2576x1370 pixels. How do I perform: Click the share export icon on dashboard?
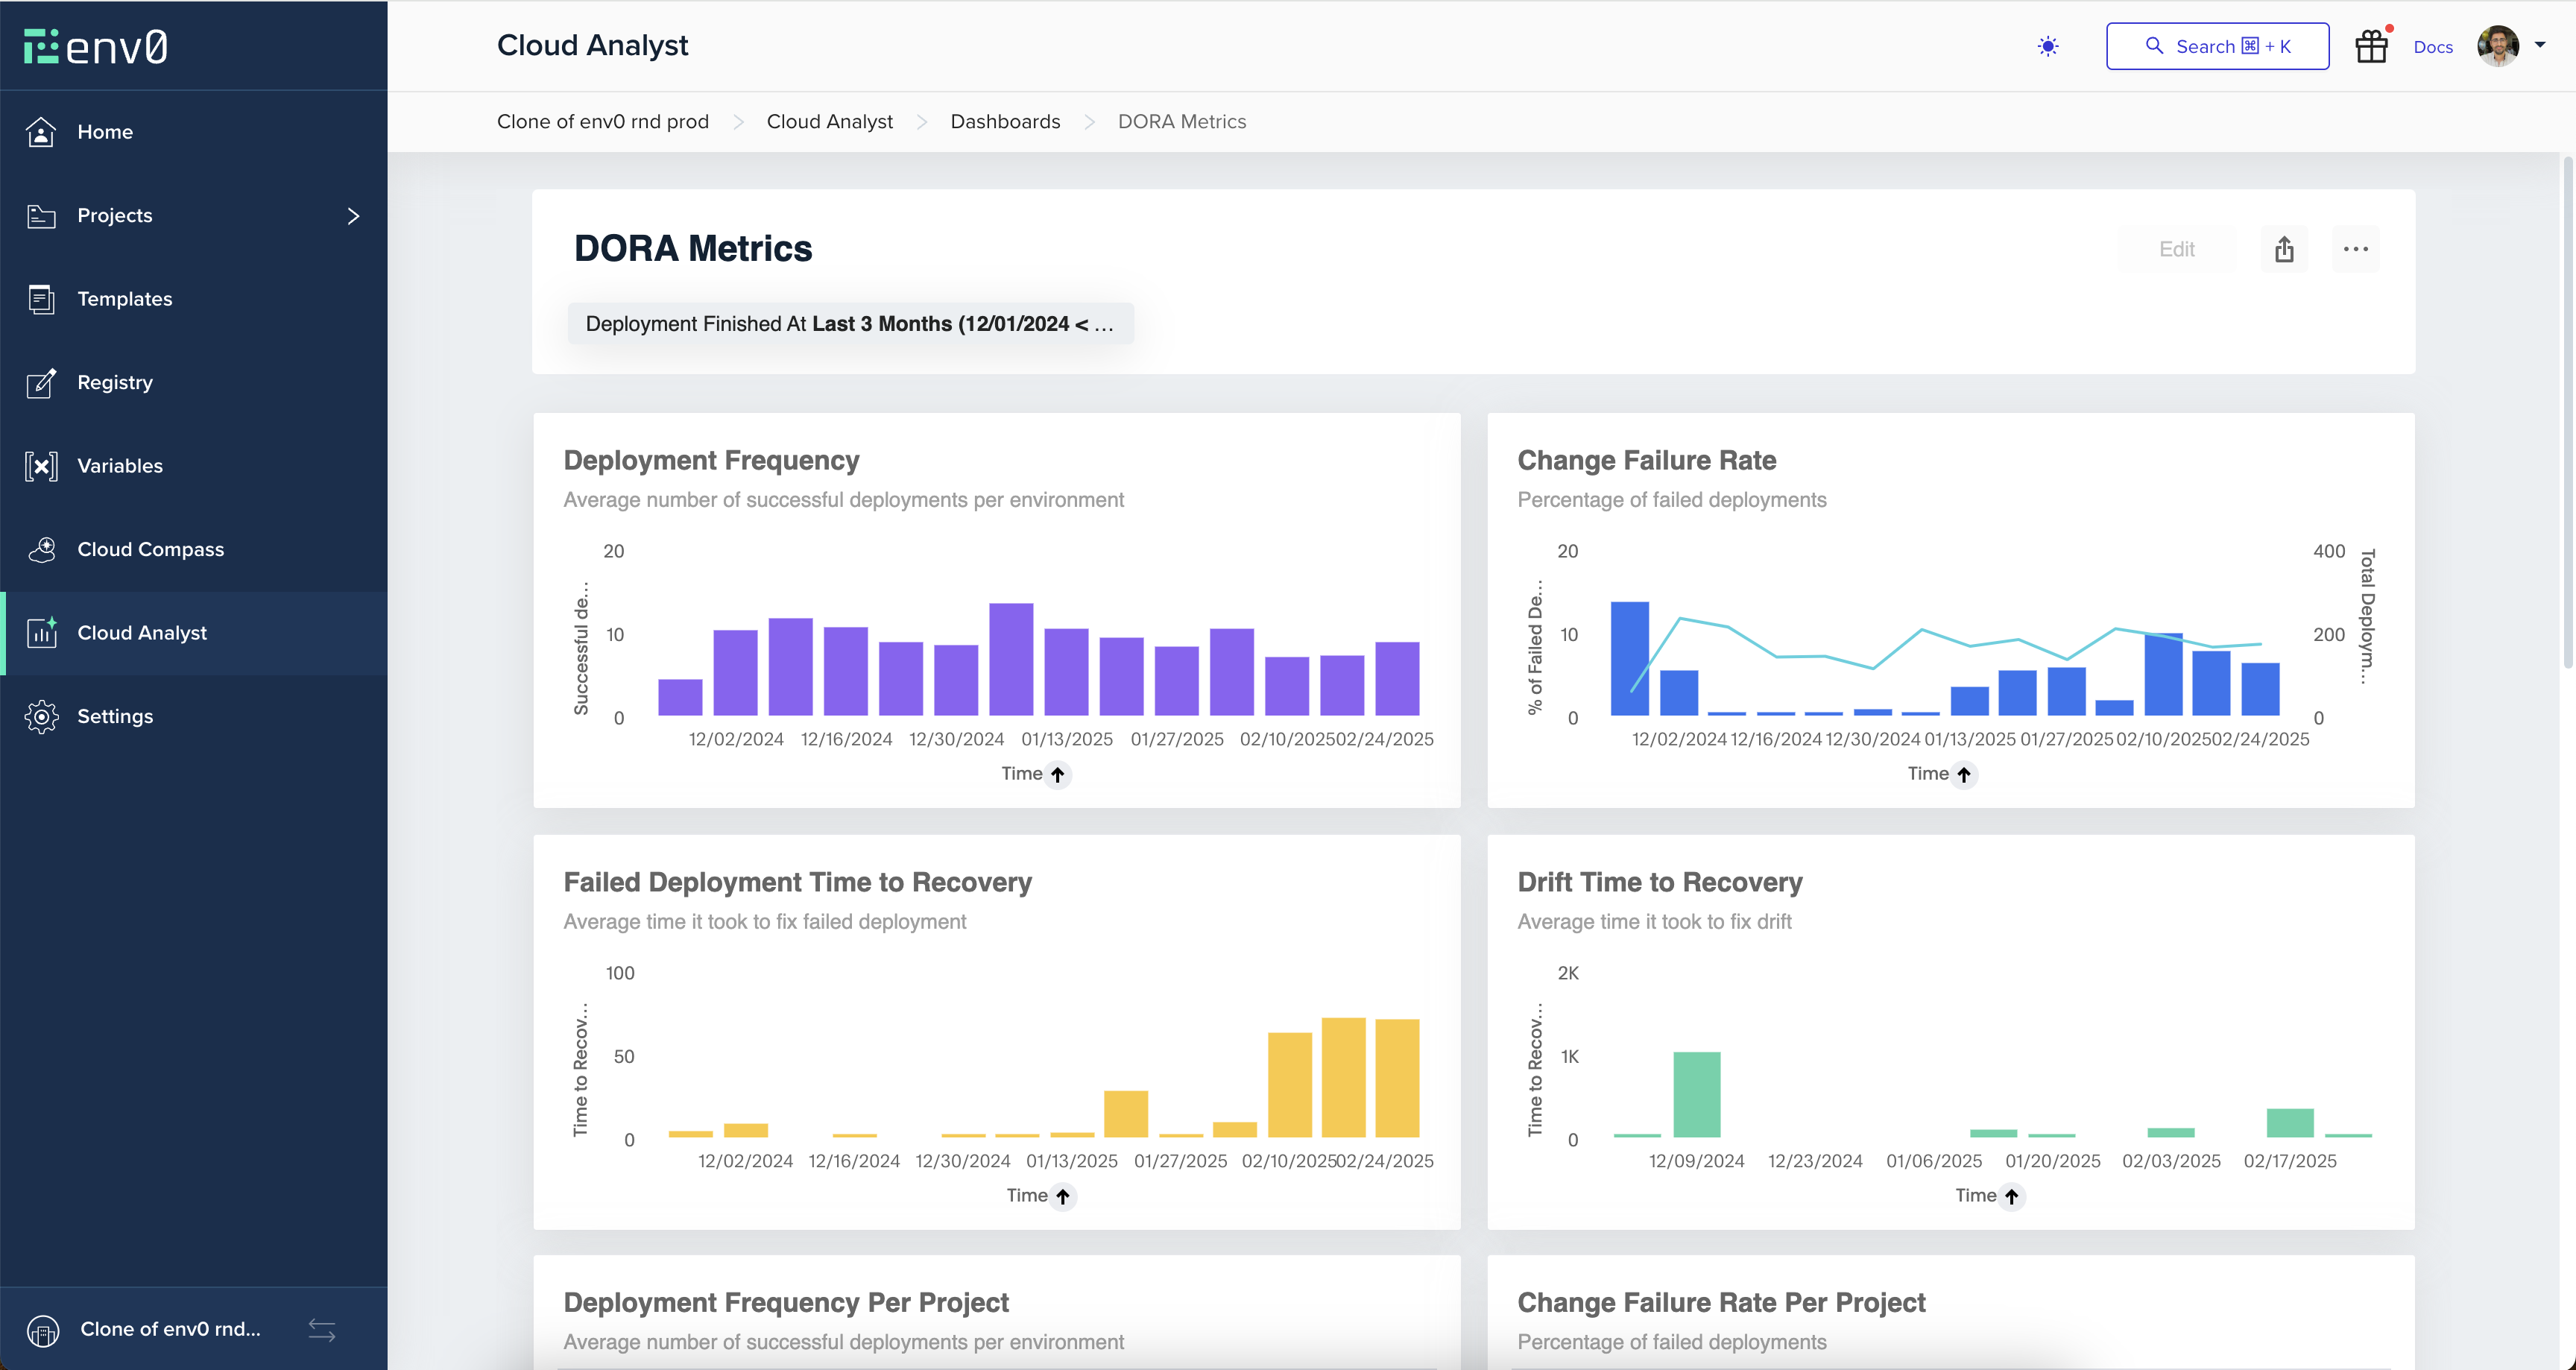pyautogui.click(x=2284, y=249)
